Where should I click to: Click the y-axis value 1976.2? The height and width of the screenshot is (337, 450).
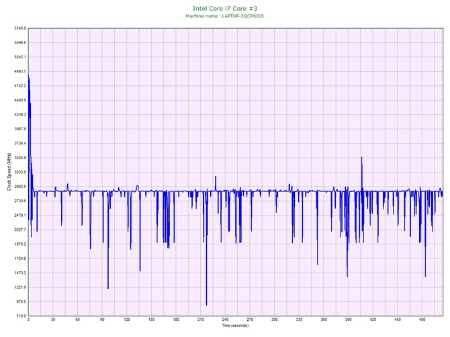pos(20,244)
